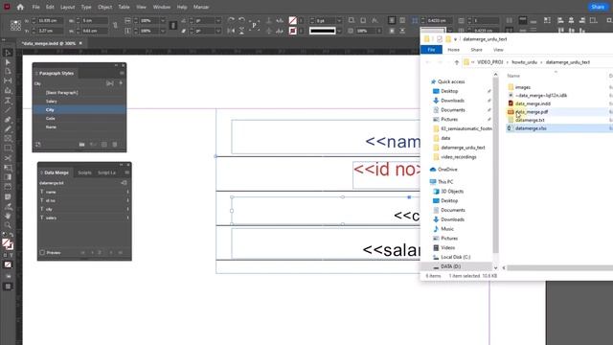The height and width of the screenshot is (345, 613).
Task: Click the fill/stroke swatch in toolbox
Action: coord(8,244)
